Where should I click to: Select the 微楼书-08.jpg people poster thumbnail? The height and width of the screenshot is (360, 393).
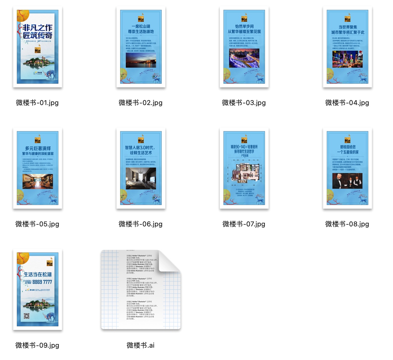[348, 168]
